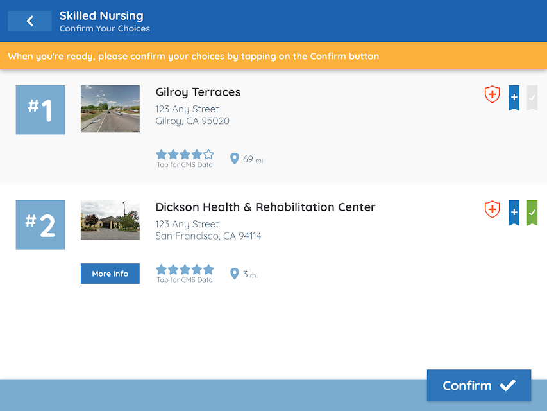Click blue plus bookmark on Dickson Health
The image size is (547, 411).
(514, 213)
